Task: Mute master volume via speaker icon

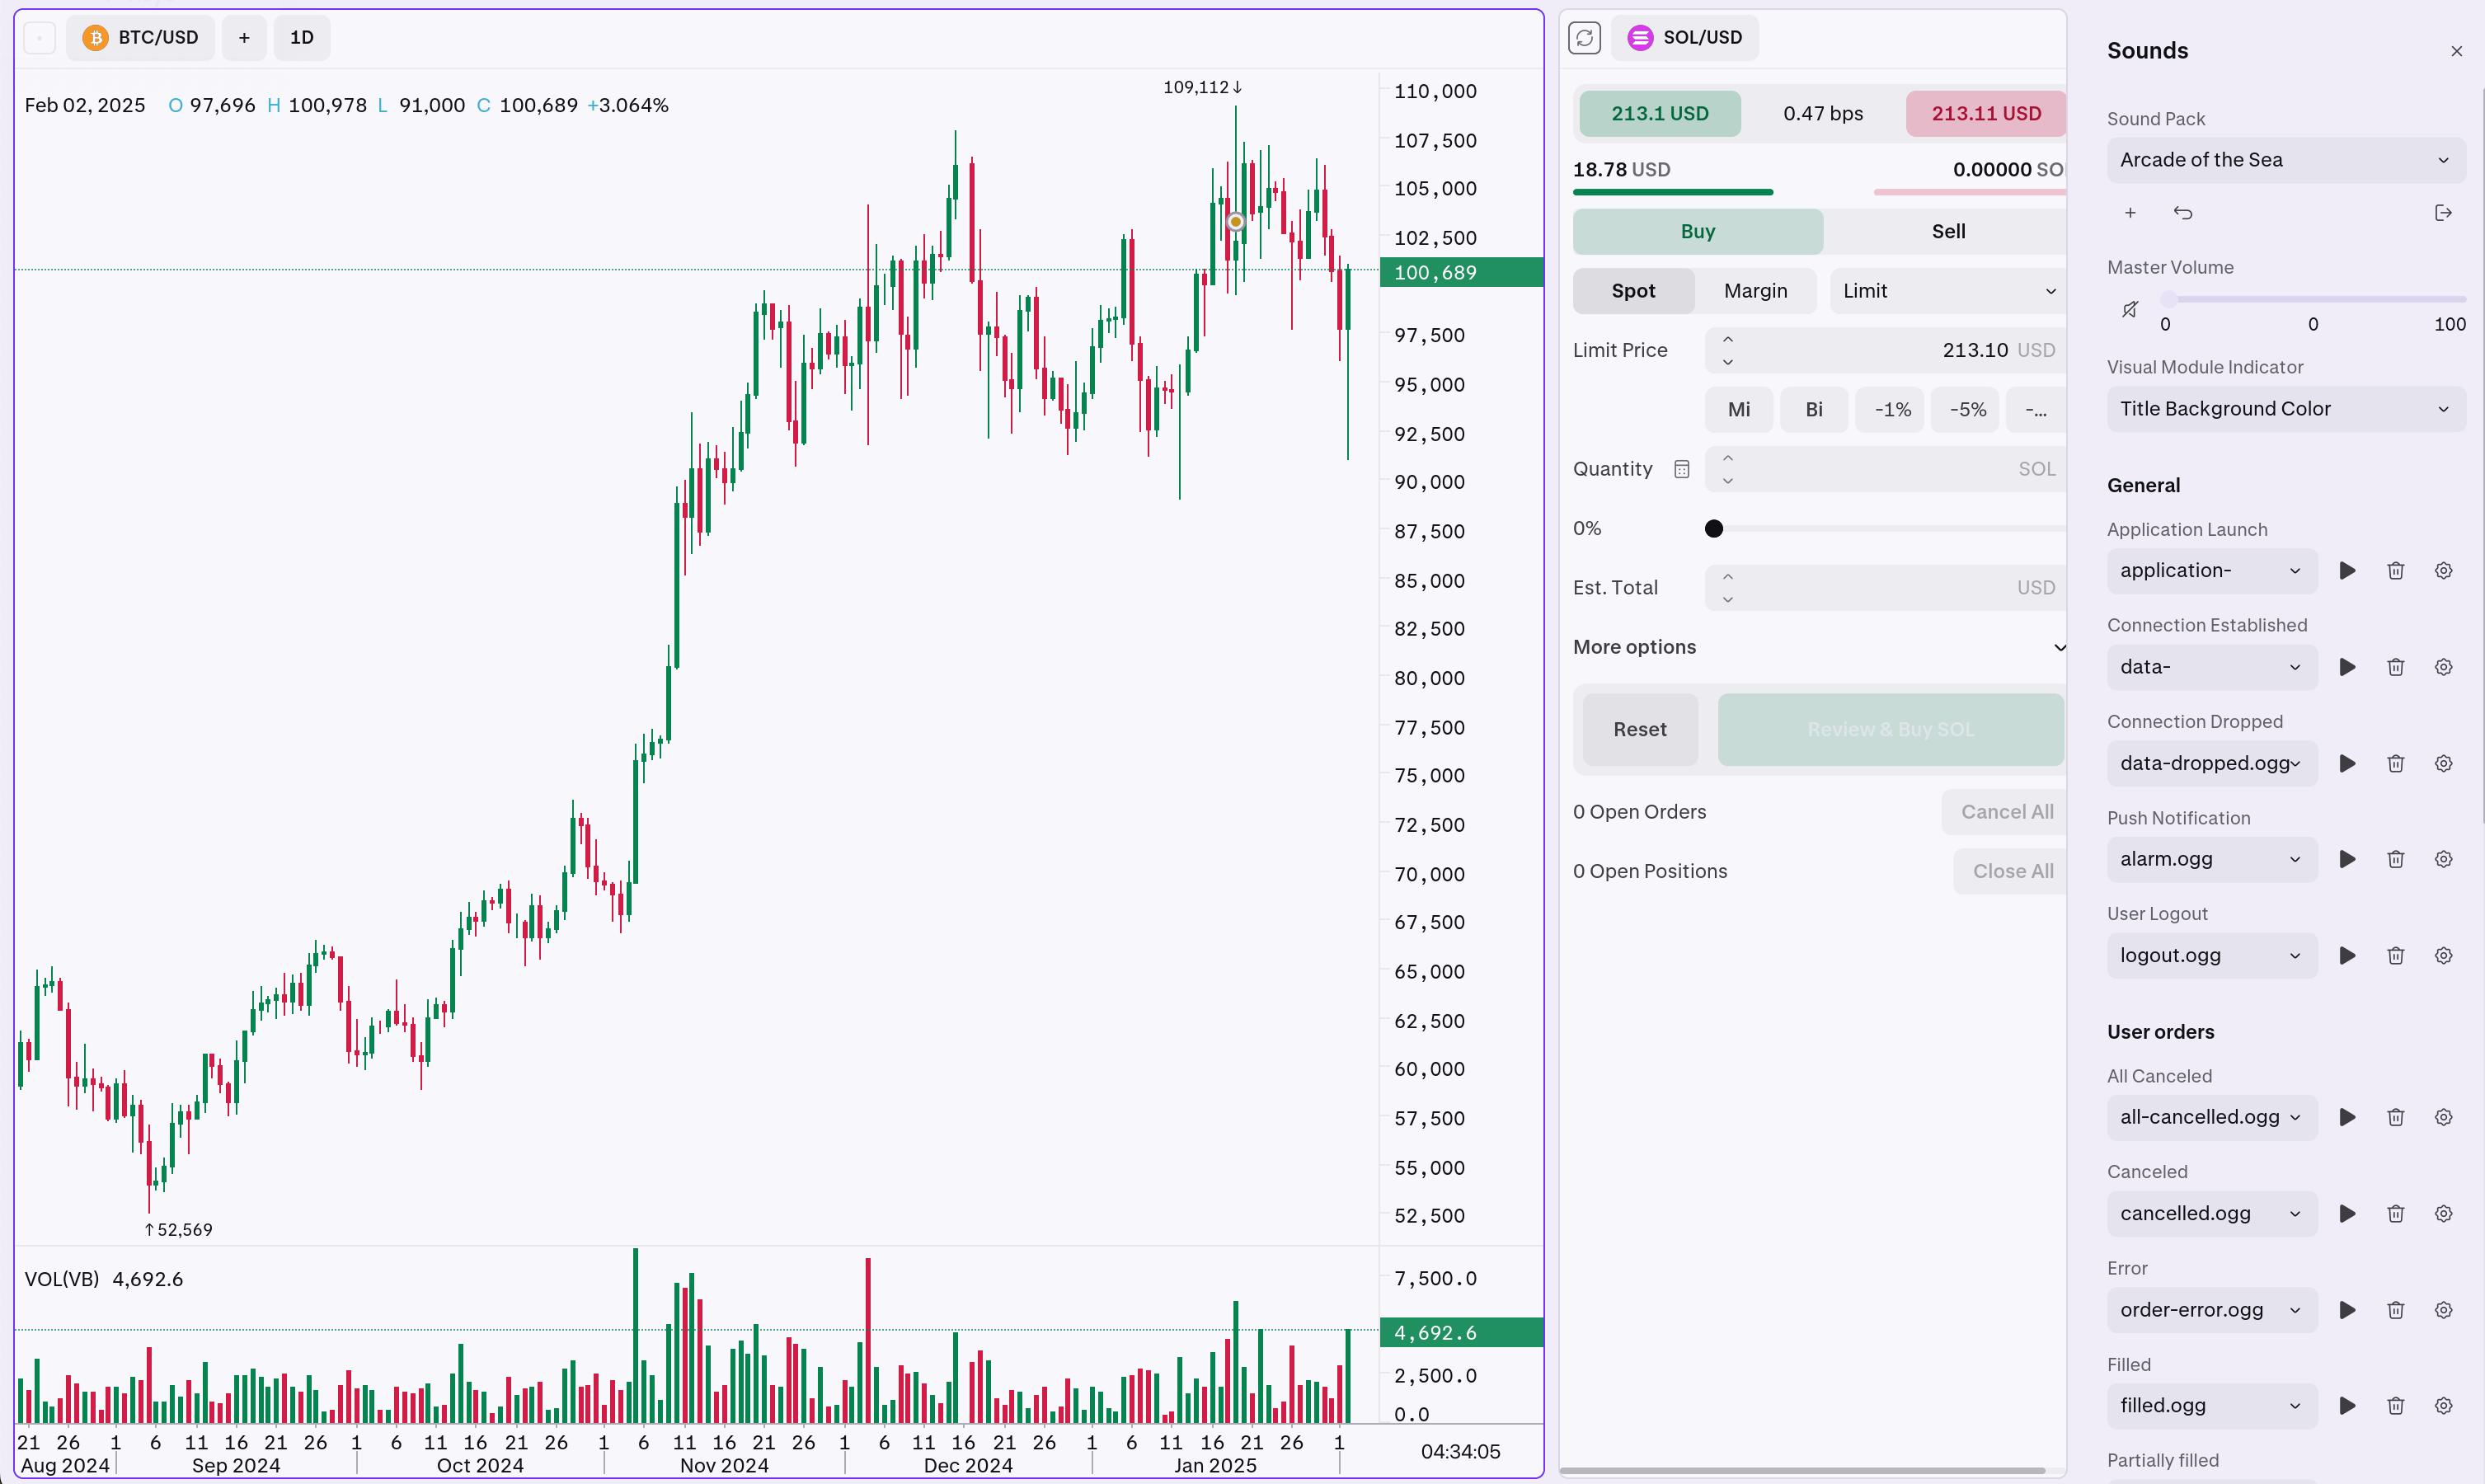Action: [x=2130, y=308]
